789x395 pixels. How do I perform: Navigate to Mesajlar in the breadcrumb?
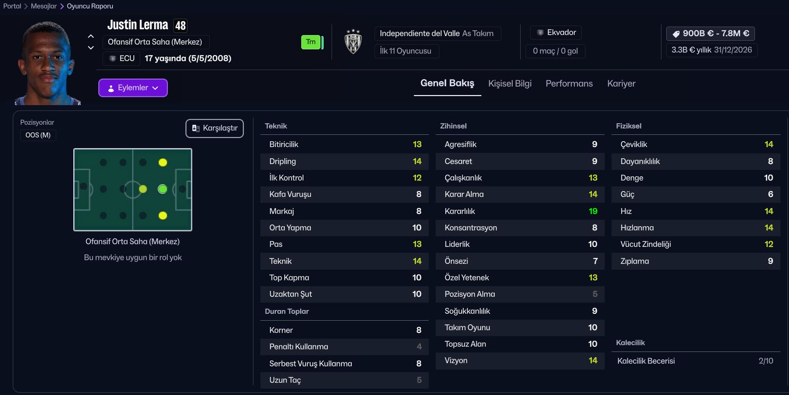(44, 6)
